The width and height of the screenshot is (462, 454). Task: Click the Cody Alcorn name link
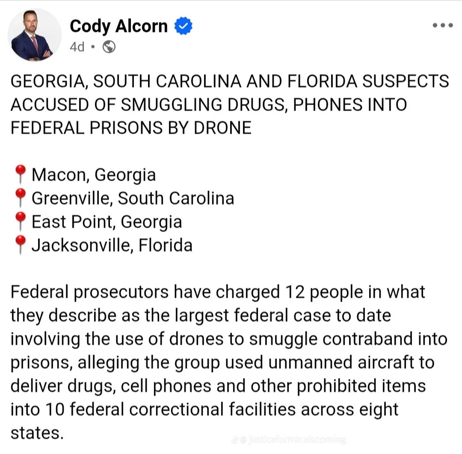pyautogui.click(x=119, y=26)
